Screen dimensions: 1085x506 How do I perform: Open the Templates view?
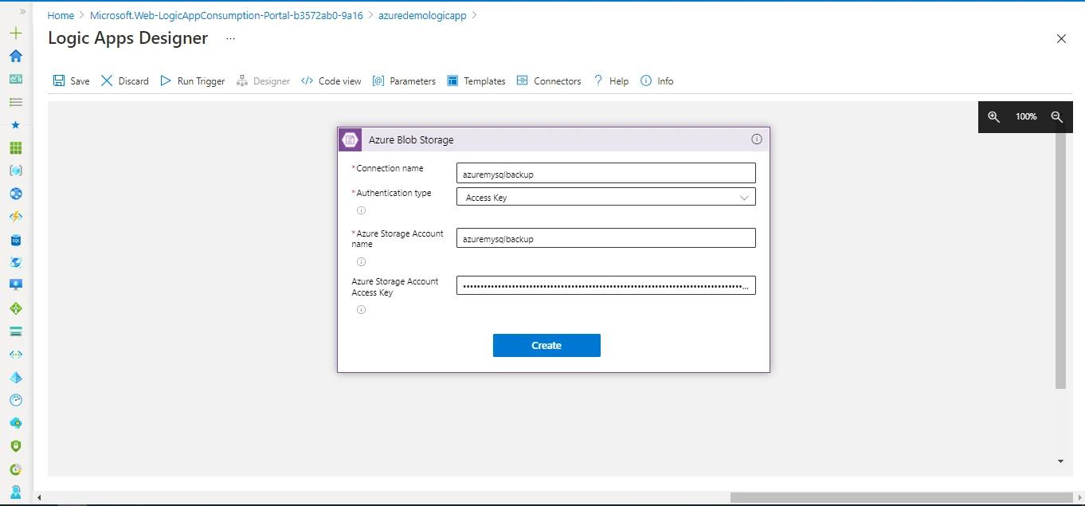click(476, 80)
